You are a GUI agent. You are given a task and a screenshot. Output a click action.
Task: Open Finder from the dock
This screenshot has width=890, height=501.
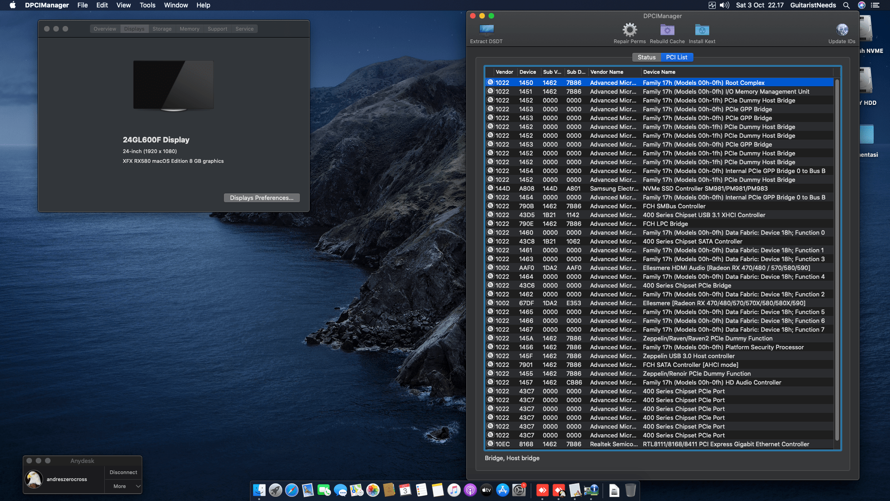coord(259,490)
